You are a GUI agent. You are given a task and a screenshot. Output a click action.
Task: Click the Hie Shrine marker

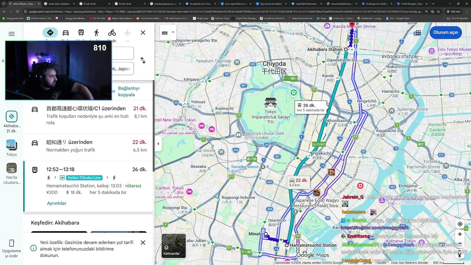(x=221, y=152)
